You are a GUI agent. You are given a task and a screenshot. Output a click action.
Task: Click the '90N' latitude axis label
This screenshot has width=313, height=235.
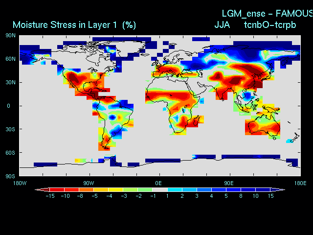10,35
